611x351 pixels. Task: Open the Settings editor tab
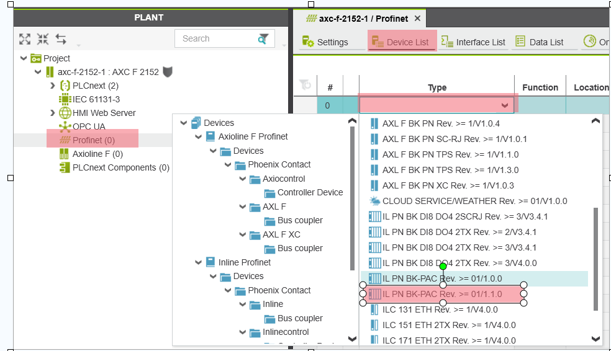(x=325, y=42)
